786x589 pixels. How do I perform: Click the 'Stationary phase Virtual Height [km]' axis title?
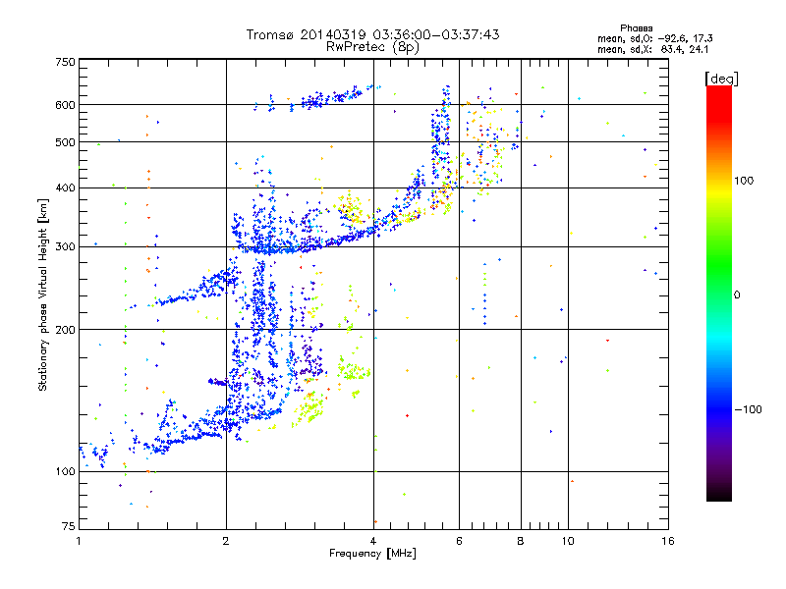43,294
